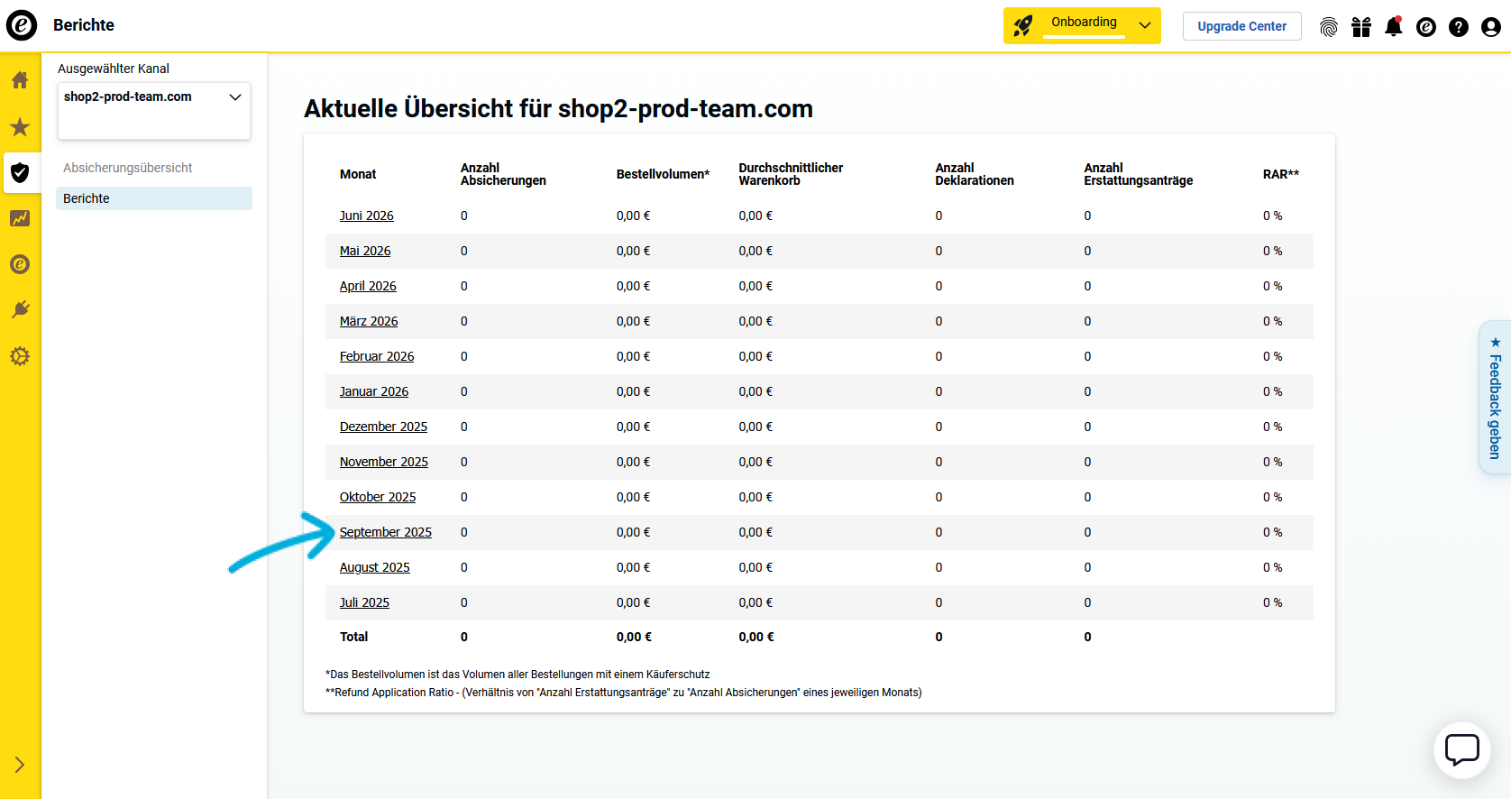Click the Anzahl Absicherungen column header
The width and height of the screenshot is (1511, 799).
pos(503,174)
